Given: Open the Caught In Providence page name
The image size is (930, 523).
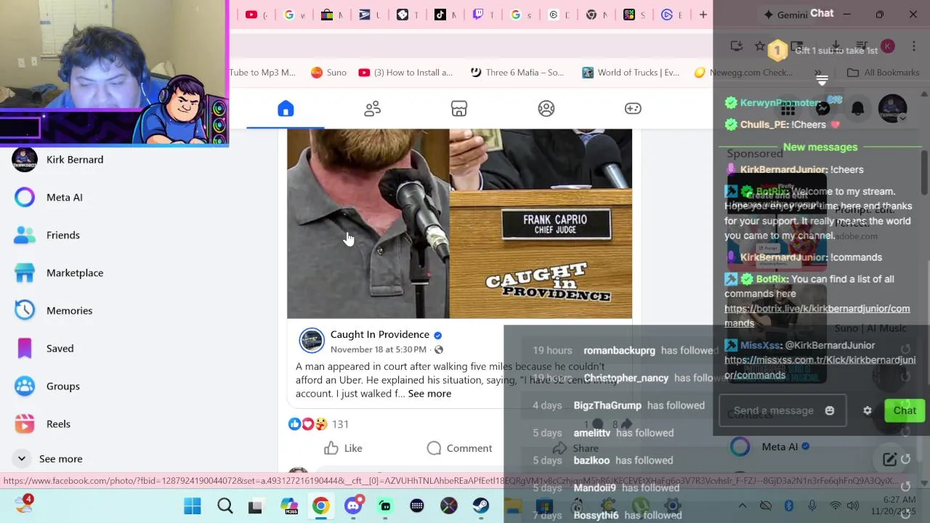Looking at the screenshot, I should [379, 334].
